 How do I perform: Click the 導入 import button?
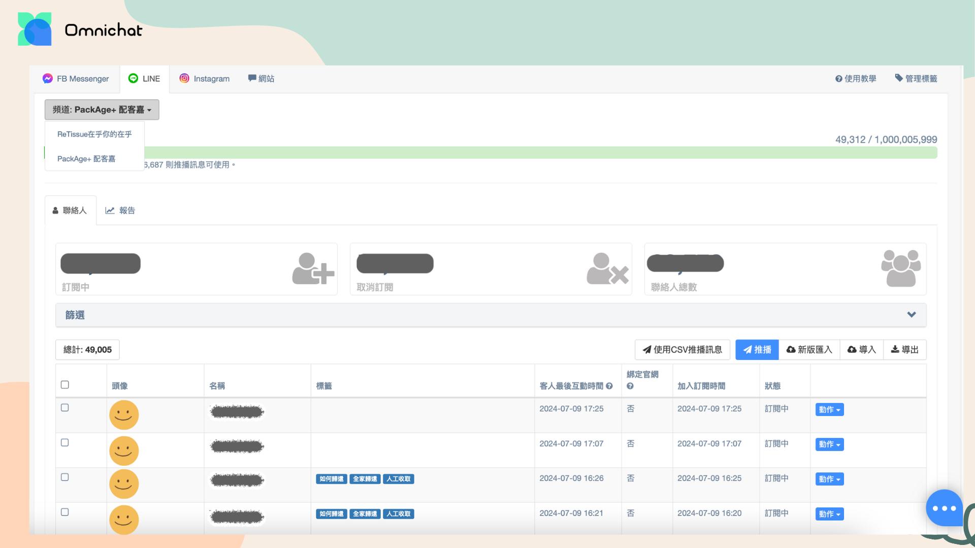pos(862,350)
